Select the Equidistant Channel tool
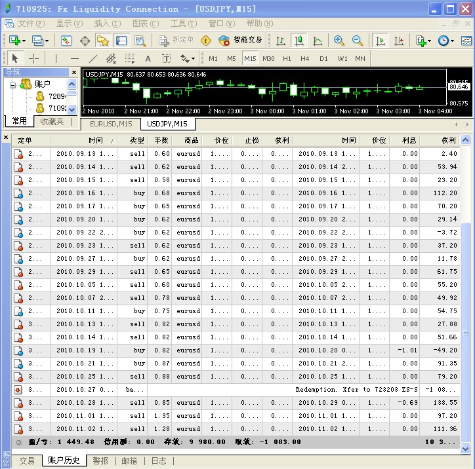This screenshot has height=469, width=475. click(111, 58)
